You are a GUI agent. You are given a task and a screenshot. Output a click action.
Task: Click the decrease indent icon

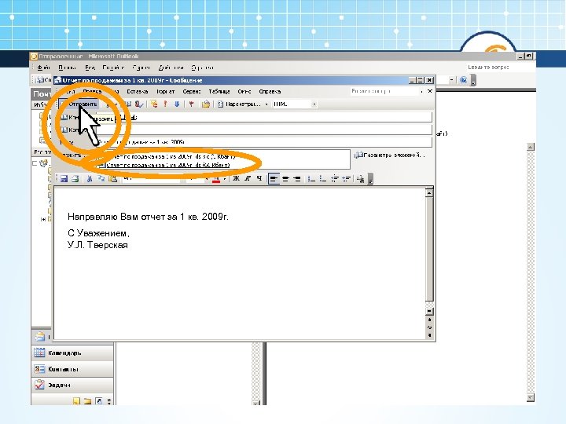(x=335, y=178)
